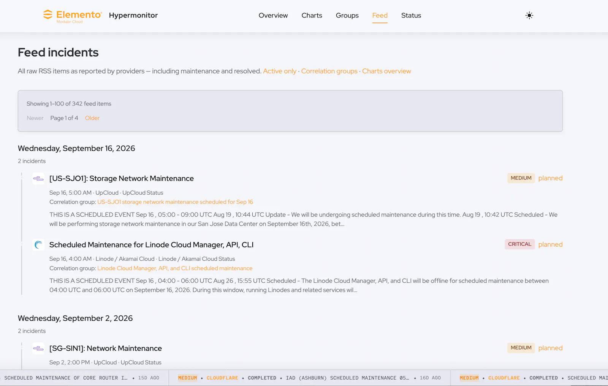The height and width of the screenshot is (386, 608).
Task: Click 'Showing 1–100 of 342 feed items'
Action: 69,104
